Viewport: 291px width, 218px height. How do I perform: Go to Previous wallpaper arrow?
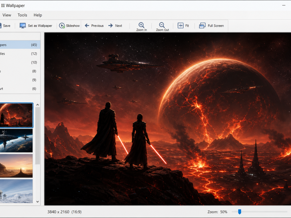pyautogui.click(x=87, y=25)
